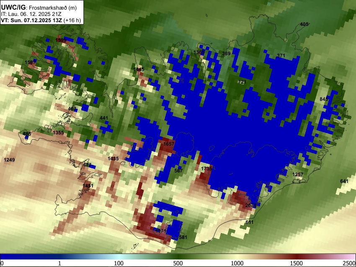Click the 1735 value label
Image resolution: width=356 pixels, height=267 pixels.
point(206,169)
